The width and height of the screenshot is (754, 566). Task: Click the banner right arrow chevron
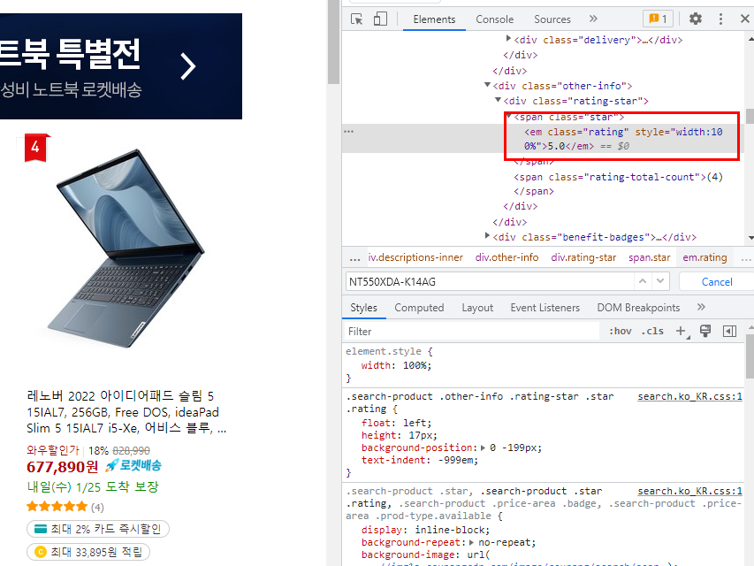[x=187, y=66]
